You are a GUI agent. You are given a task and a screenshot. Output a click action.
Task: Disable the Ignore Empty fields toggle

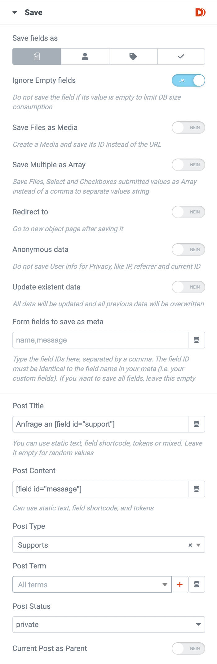(188, 80)
